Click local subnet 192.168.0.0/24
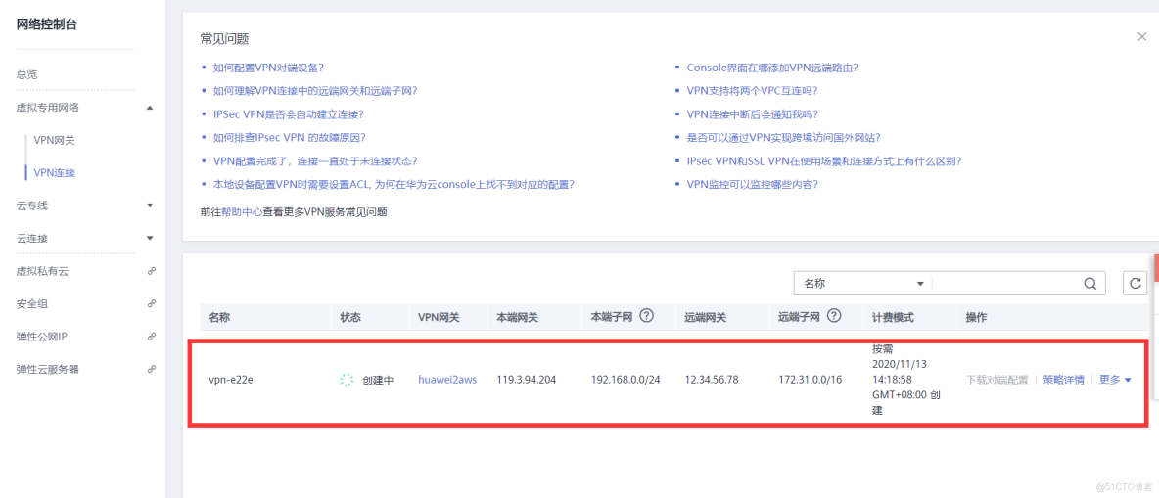Viewport: 1159px width, 498px height. 626,380
